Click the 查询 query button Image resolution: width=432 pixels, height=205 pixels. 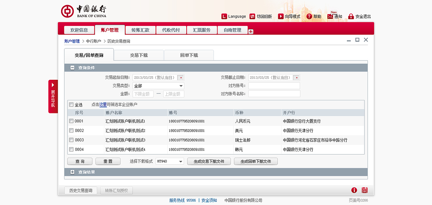click(x=80, y=161)
